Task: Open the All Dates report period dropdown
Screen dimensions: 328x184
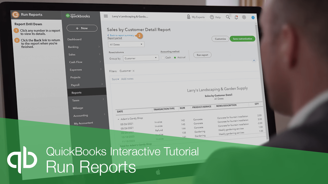Action: click(x=126, y=44)
